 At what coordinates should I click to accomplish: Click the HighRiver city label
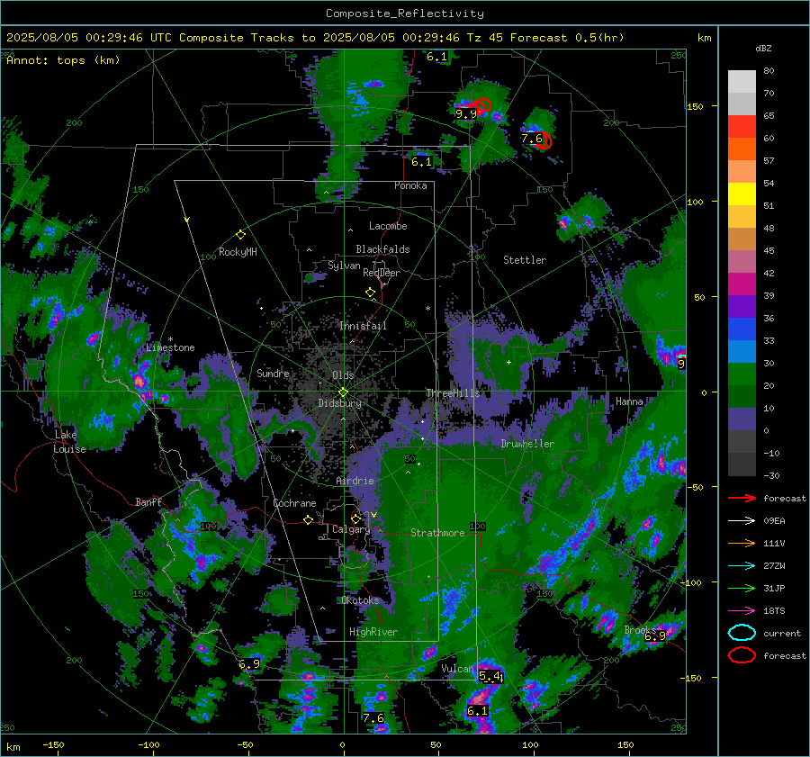click(x=373, y=632)
